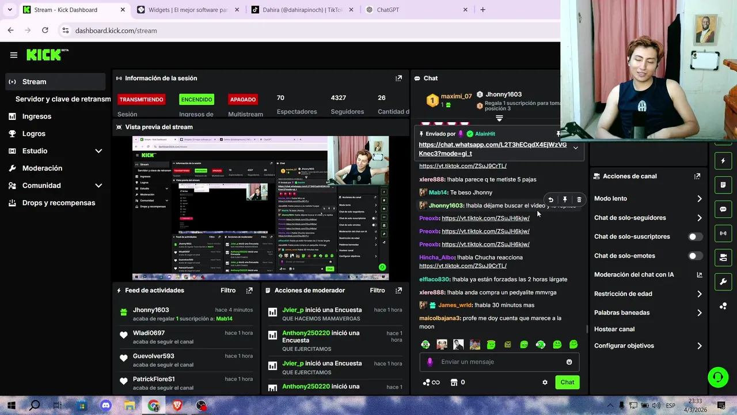Image resolution: width=737 pixels, height=415 pixels.
Task: Click the chat bubble icon in right sidebar
Action: pyautogui.click(x=723, y=209)
